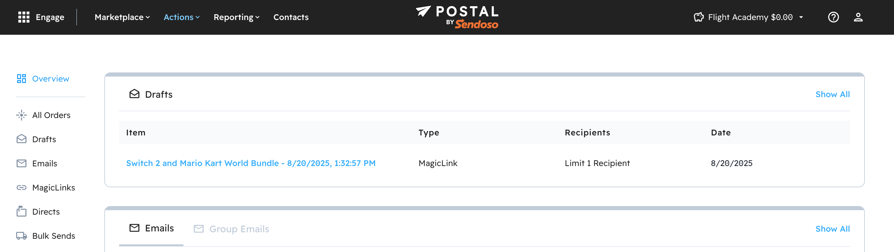Select sidebar Drafts item

tap(44, 139)
